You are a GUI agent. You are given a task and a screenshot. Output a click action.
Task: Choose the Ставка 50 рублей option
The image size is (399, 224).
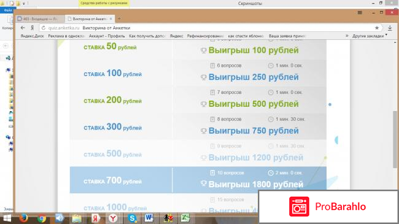tap(110, 47)
